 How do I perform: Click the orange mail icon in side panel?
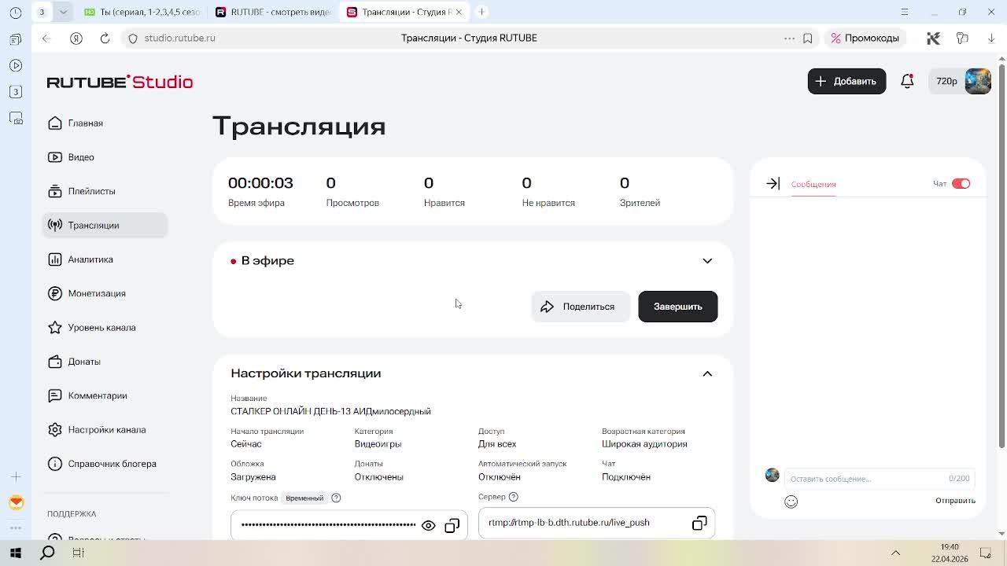coord(16,503)
